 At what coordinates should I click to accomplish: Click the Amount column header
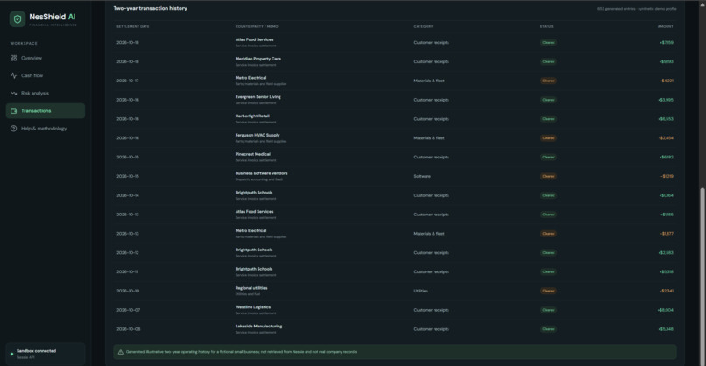(x=666, y=26)
